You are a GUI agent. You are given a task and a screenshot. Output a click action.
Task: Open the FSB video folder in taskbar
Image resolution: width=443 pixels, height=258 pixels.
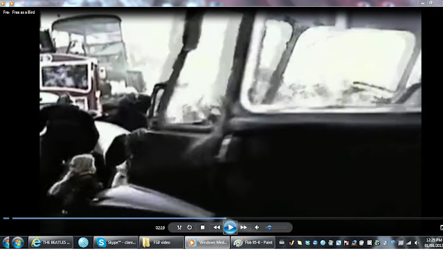point(161,243)
